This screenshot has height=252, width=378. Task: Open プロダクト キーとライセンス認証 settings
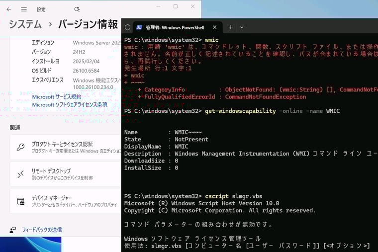62,144
